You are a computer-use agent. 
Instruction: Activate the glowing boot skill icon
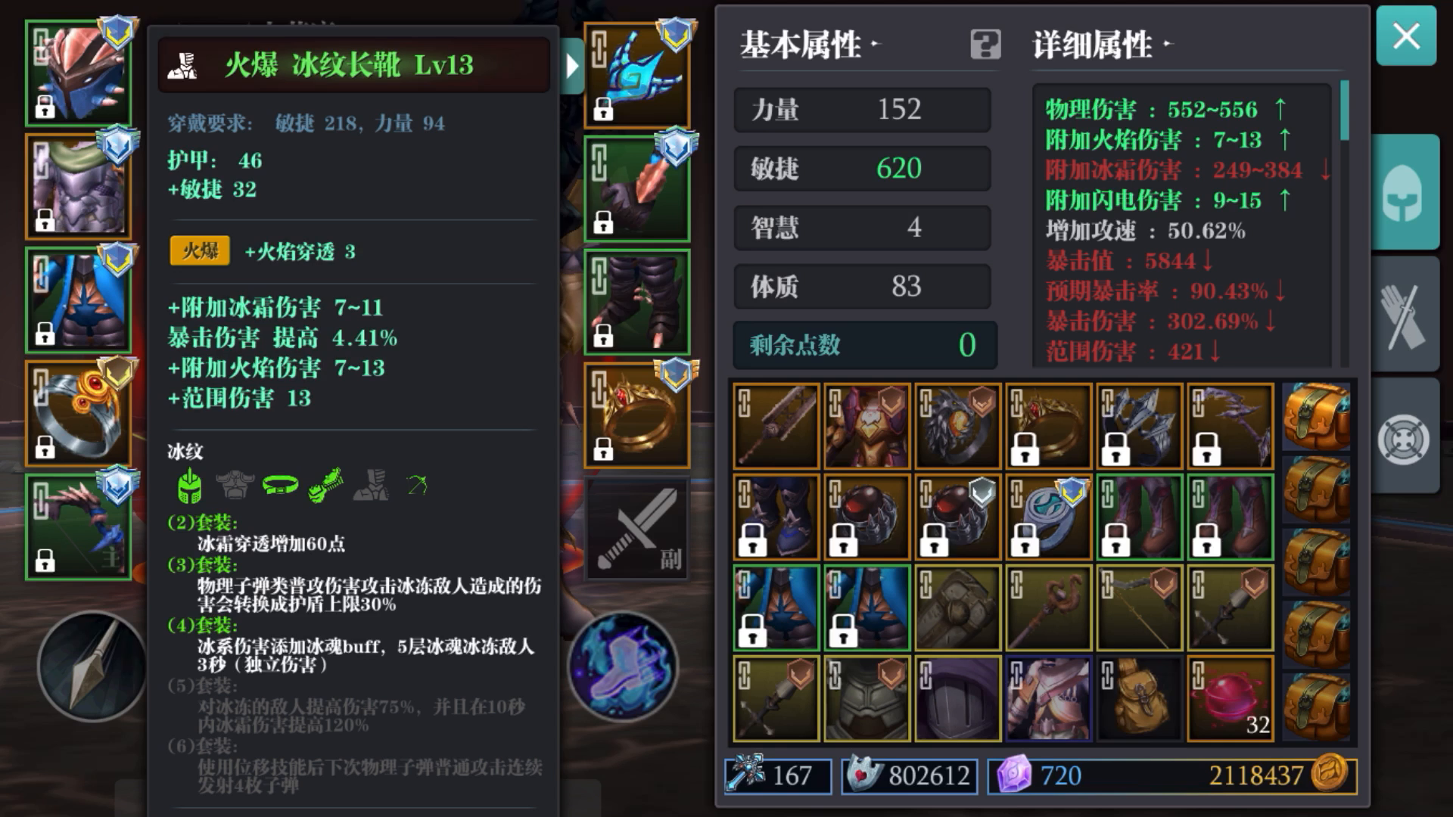623,666
